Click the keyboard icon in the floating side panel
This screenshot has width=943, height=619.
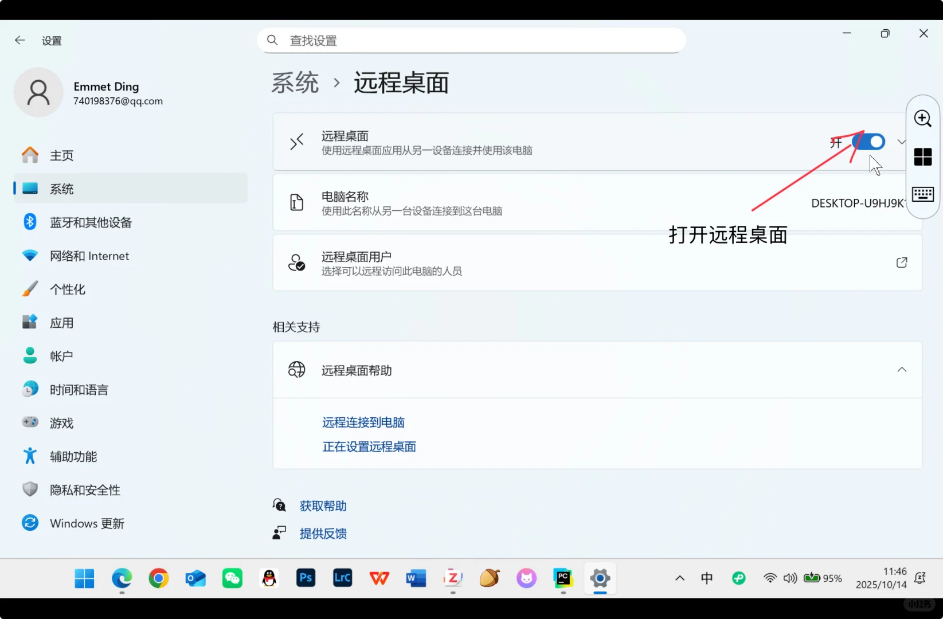pyautogui.click(x=922, y=194)
